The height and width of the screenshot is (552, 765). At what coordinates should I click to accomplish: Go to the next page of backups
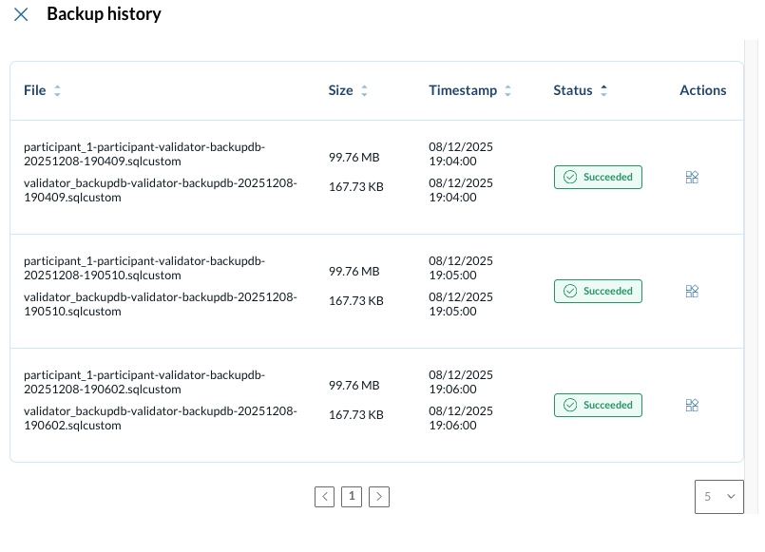coord(379,496)
